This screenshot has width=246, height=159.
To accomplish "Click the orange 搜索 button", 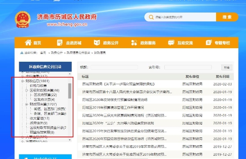I will click(227, 17).
